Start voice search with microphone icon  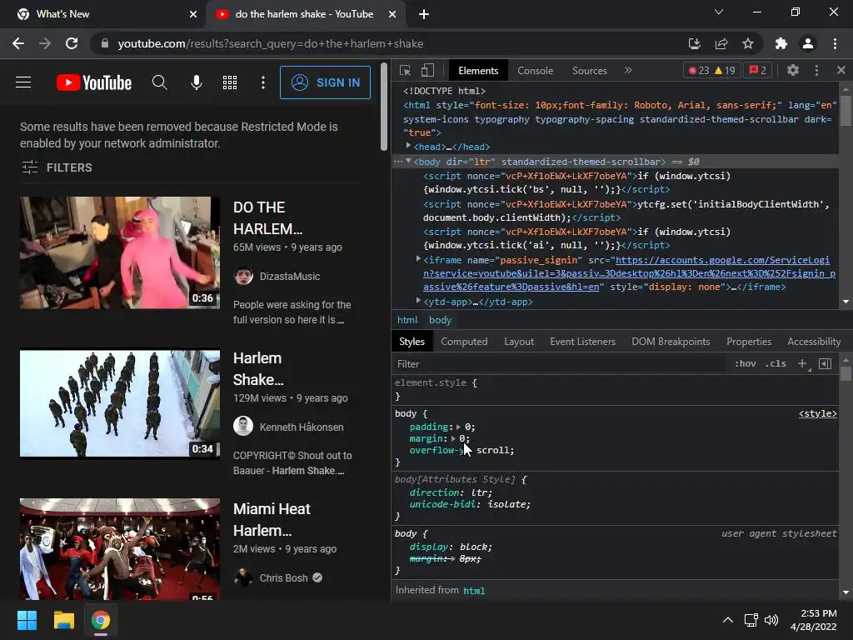197,82
